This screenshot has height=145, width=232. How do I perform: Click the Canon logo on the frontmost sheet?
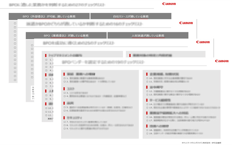pyautogui.click(x=222, y=61)
